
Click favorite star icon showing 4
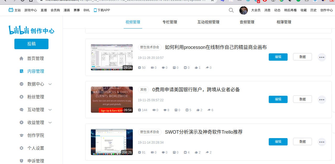[x=185, y=152]
